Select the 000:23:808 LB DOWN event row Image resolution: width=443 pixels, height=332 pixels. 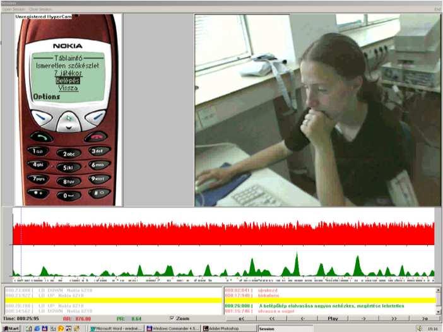[114, 290]
